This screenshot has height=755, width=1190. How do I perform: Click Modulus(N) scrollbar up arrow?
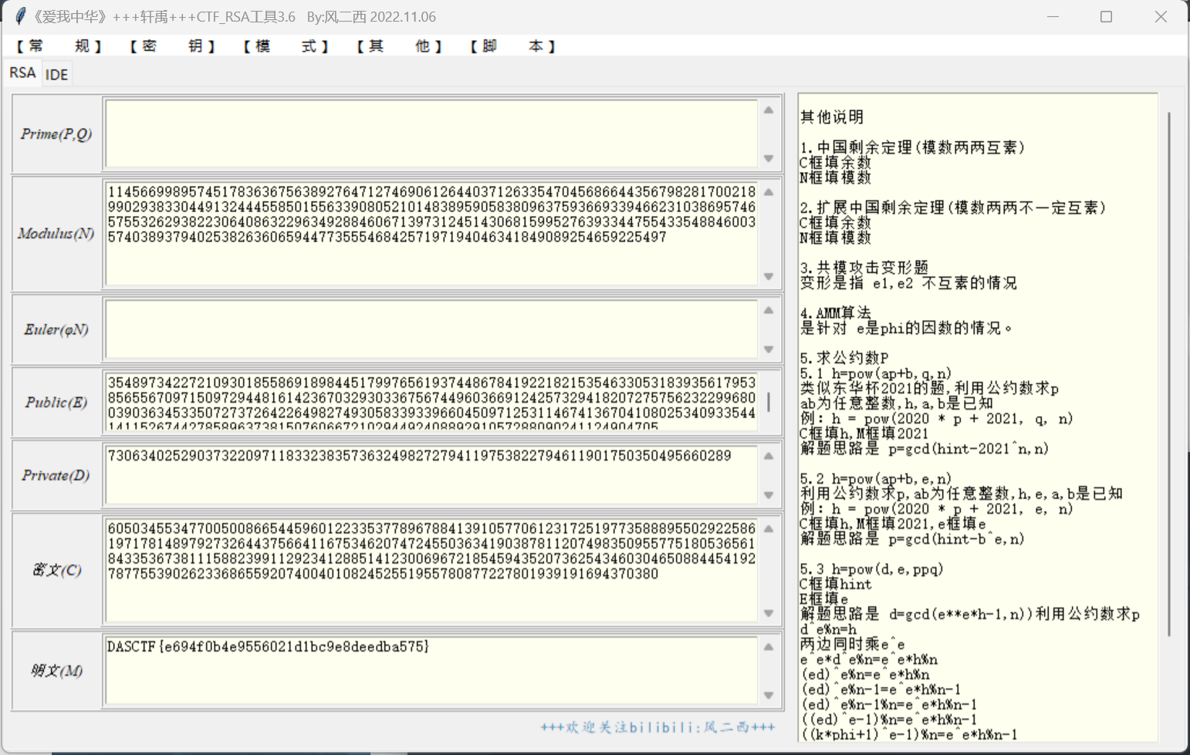coord(769,192)
